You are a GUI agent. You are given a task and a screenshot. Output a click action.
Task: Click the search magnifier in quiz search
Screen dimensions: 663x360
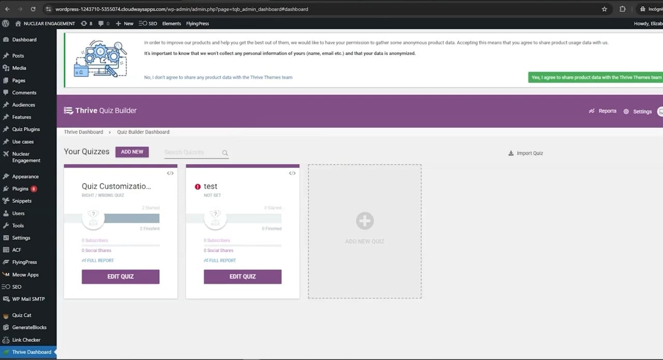tap(225, 153)
